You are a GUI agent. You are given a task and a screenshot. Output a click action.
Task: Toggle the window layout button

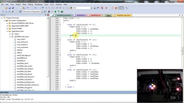pos(120,8)
